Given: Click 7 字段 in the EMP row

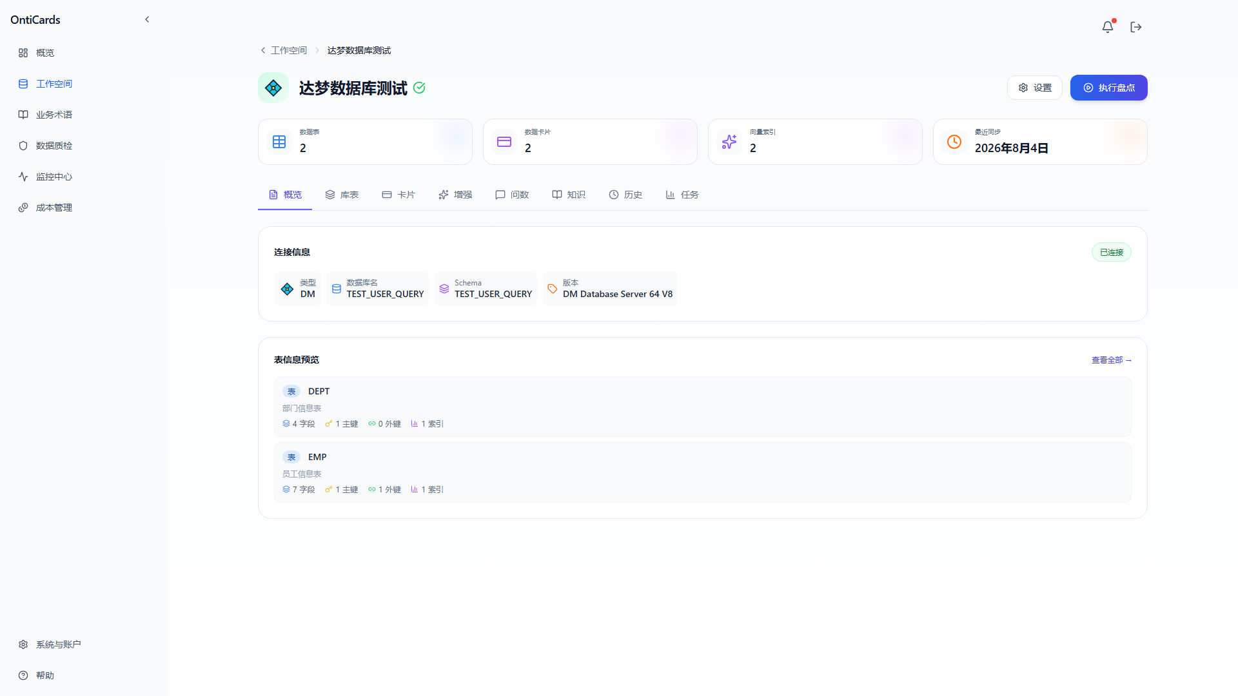Looking at the screenshot, I should point(299,490).
